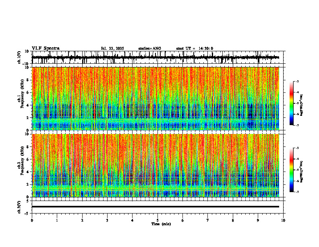Screen dimensions: 319x247
Task: Click the ch.1(V) waveform axis label
Action: click(x=19, y=57)
